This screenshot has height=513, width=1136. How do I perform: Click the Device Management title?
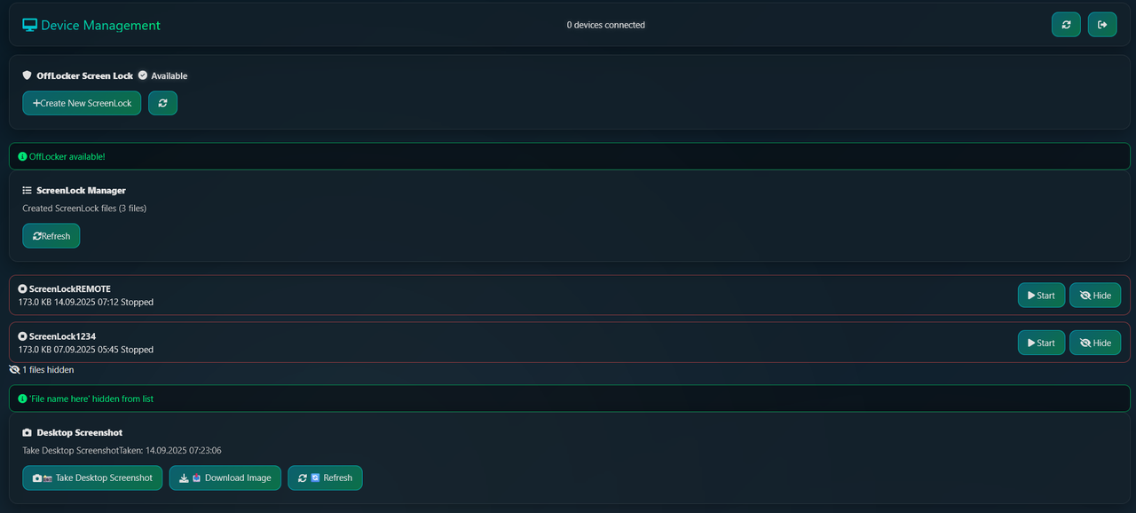101,26
